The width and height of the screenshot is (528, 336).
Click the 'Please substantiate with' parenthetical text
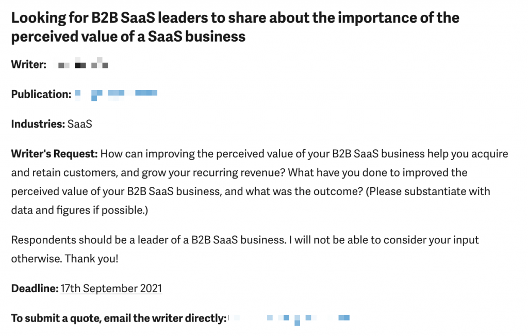click(427, 191)
